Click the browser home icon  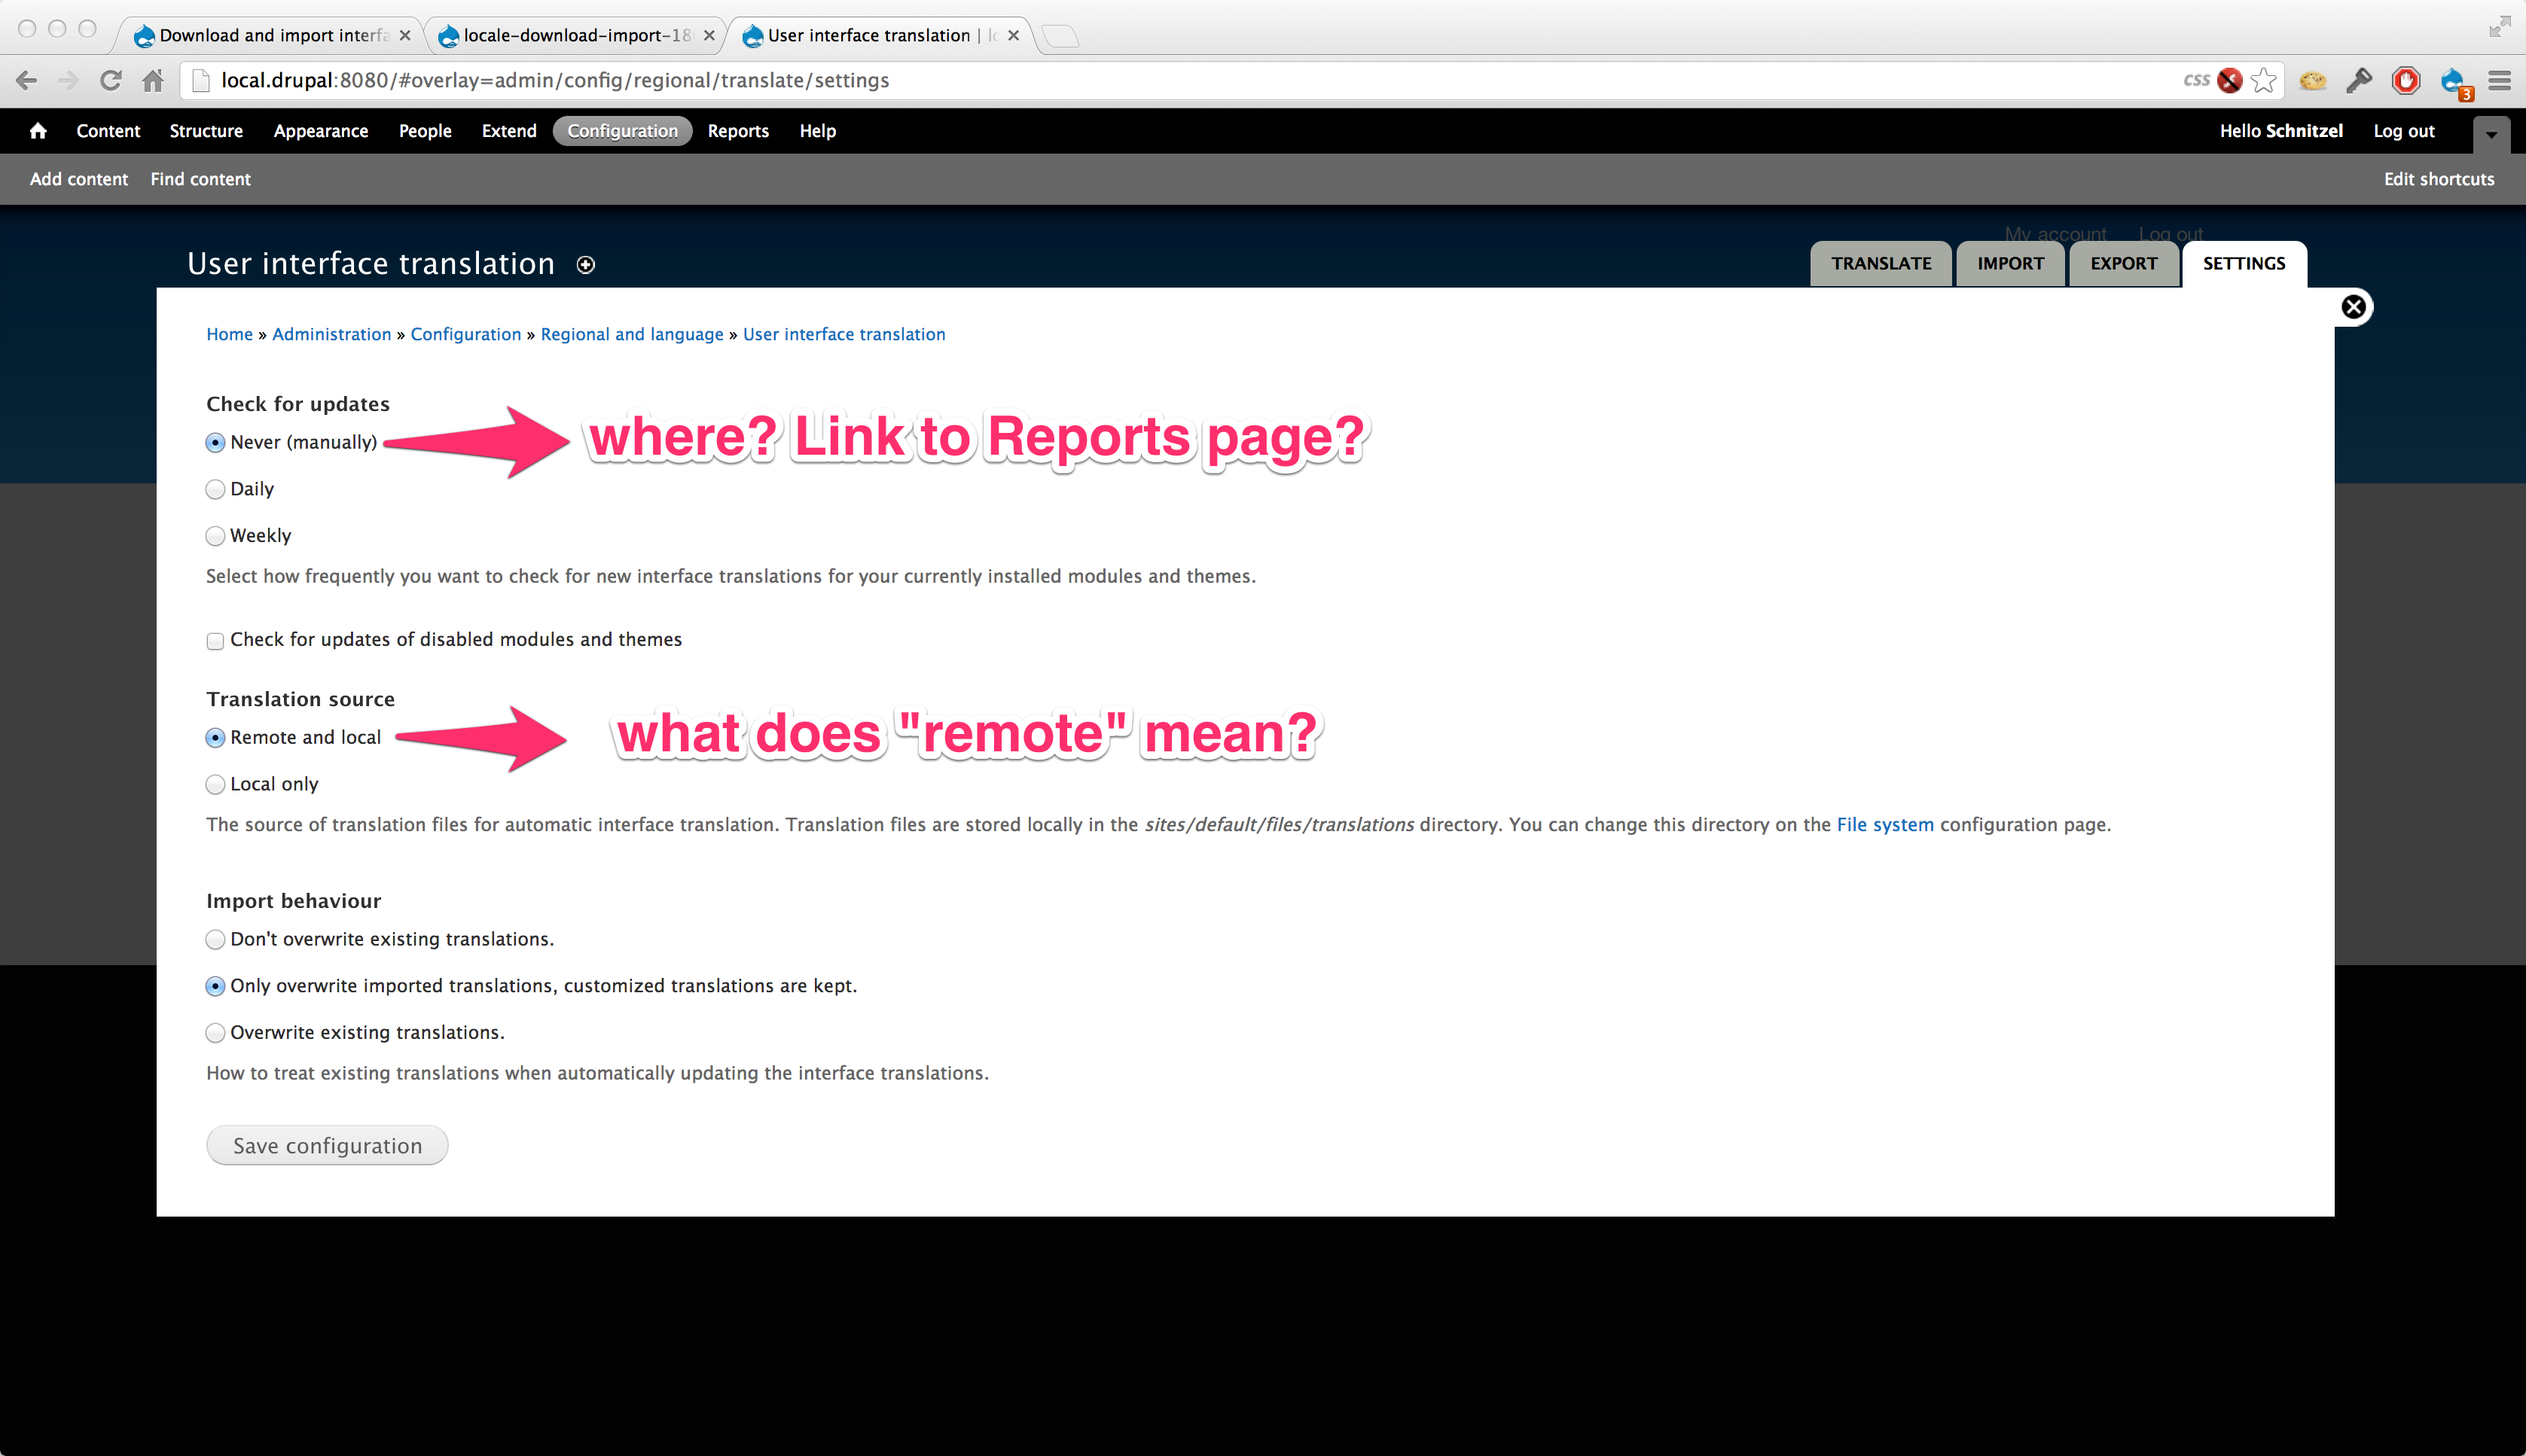(x=153, y=80)
